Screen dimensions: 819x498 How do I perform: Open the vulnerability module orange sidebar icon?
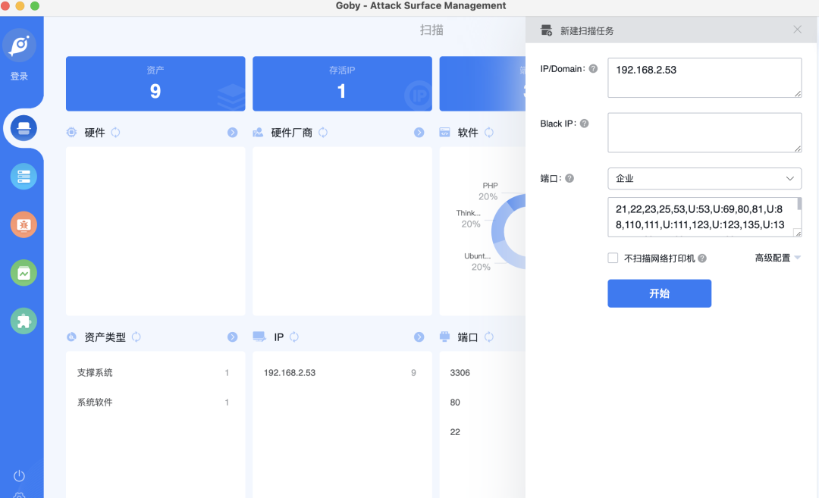tap(22, 224)
